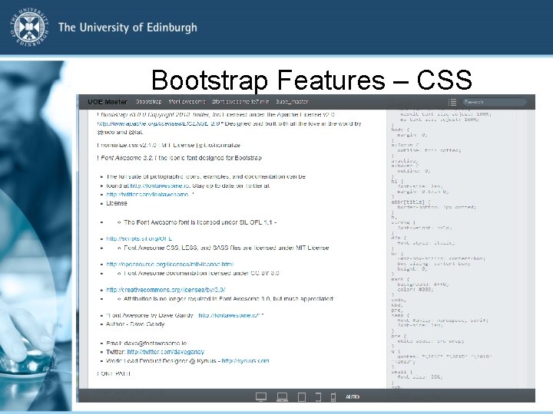
Task: Click the 'Email: dave@fontawesome.io' line
Action: [147, 343]
